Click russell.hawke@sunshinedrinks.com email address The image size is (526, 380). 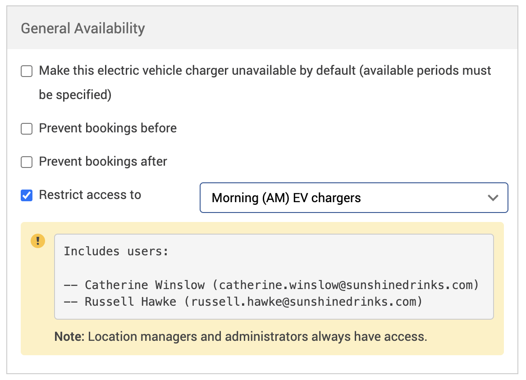click(303, 301)
